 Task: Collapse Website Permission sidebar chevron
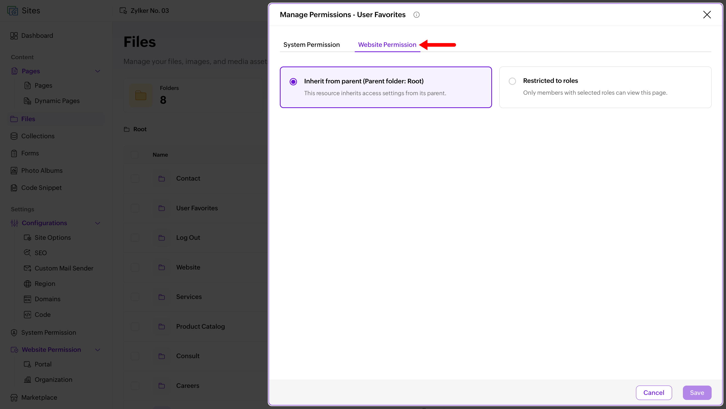click(x=98, y=350)
